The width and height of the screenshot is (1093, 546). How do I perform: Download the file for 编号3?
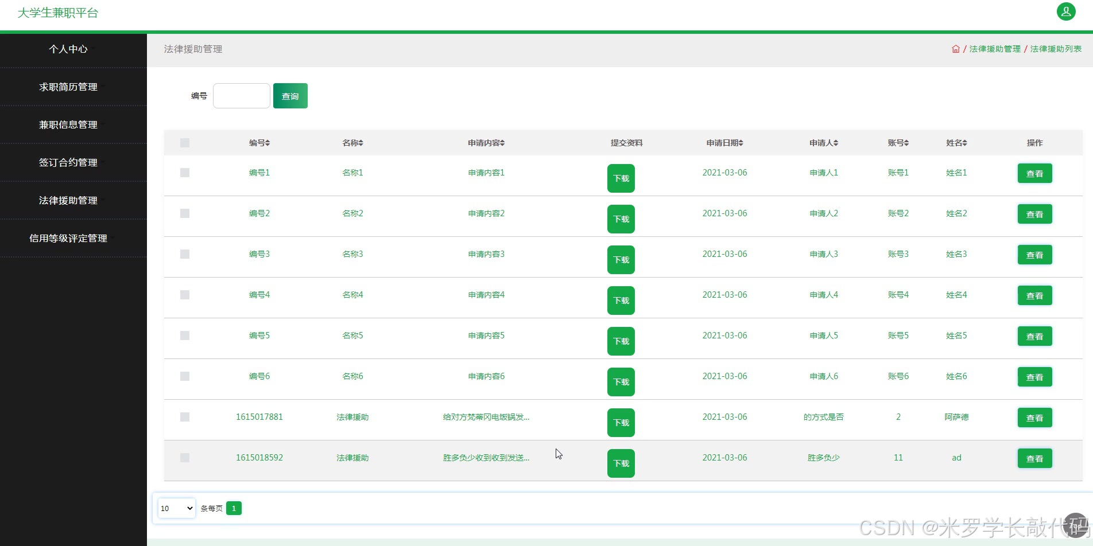[621, 260]
